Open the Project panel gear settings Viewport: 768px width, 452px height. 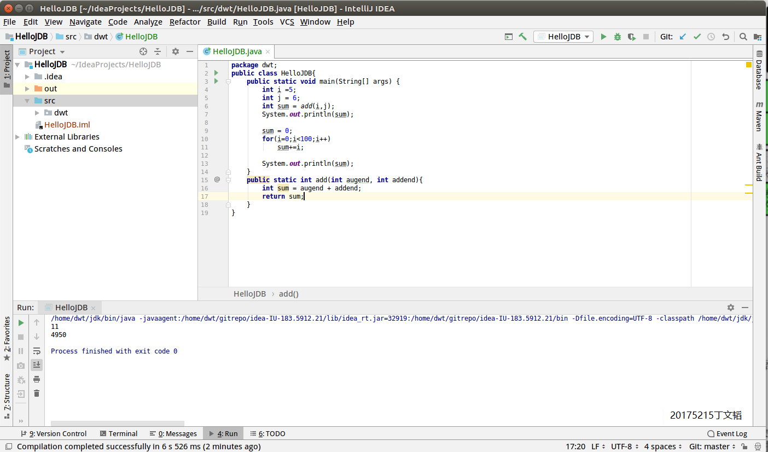tap(175, 51)
